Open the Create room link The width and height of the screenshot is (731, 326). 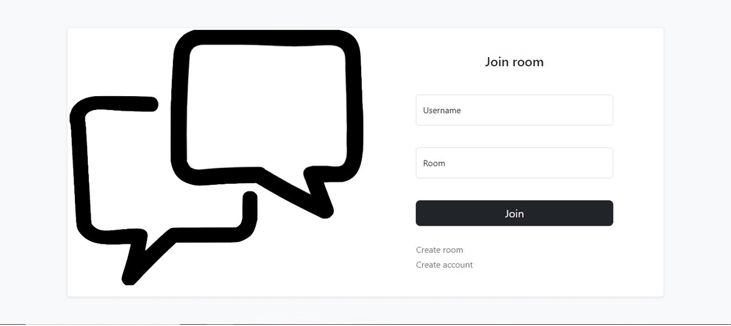[x=439, y=250]
